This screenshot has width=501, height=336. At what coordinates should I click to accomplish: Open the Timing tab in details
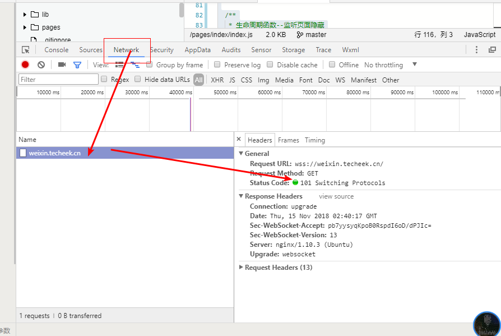314,140
